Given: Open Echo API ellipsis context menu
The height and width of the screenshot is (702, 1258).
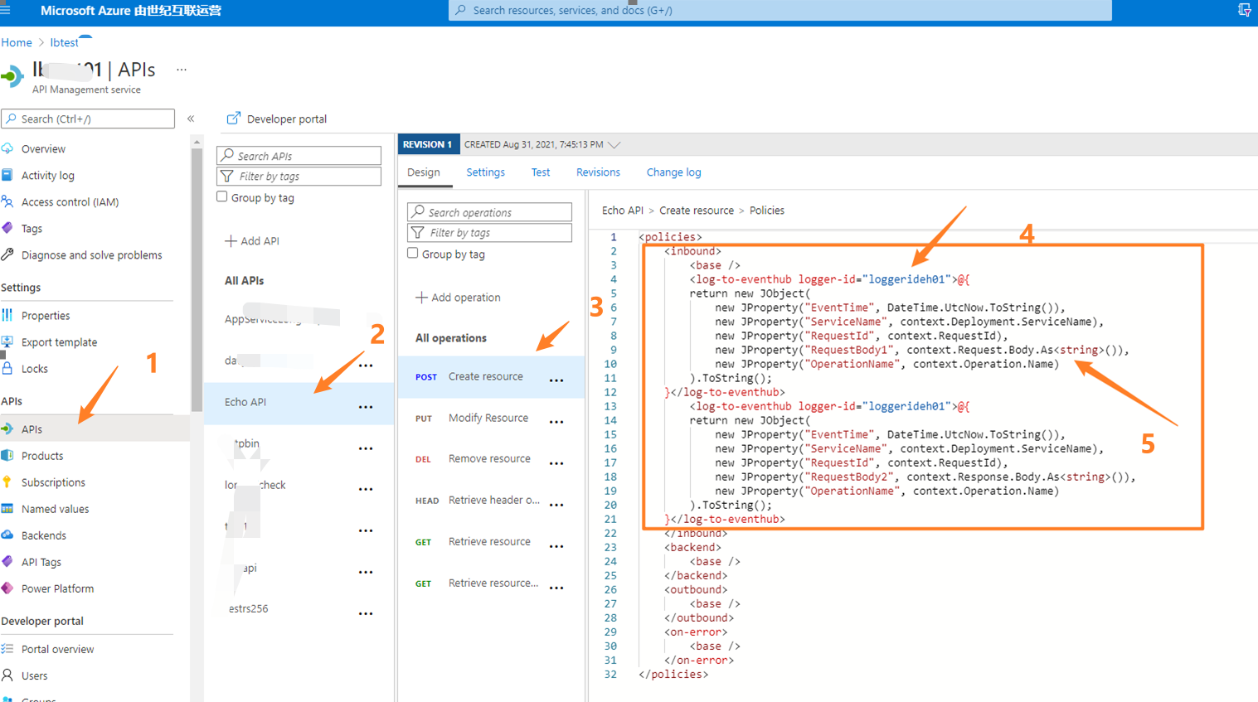Looking at the screenshot, I should (x=366, y=407).
